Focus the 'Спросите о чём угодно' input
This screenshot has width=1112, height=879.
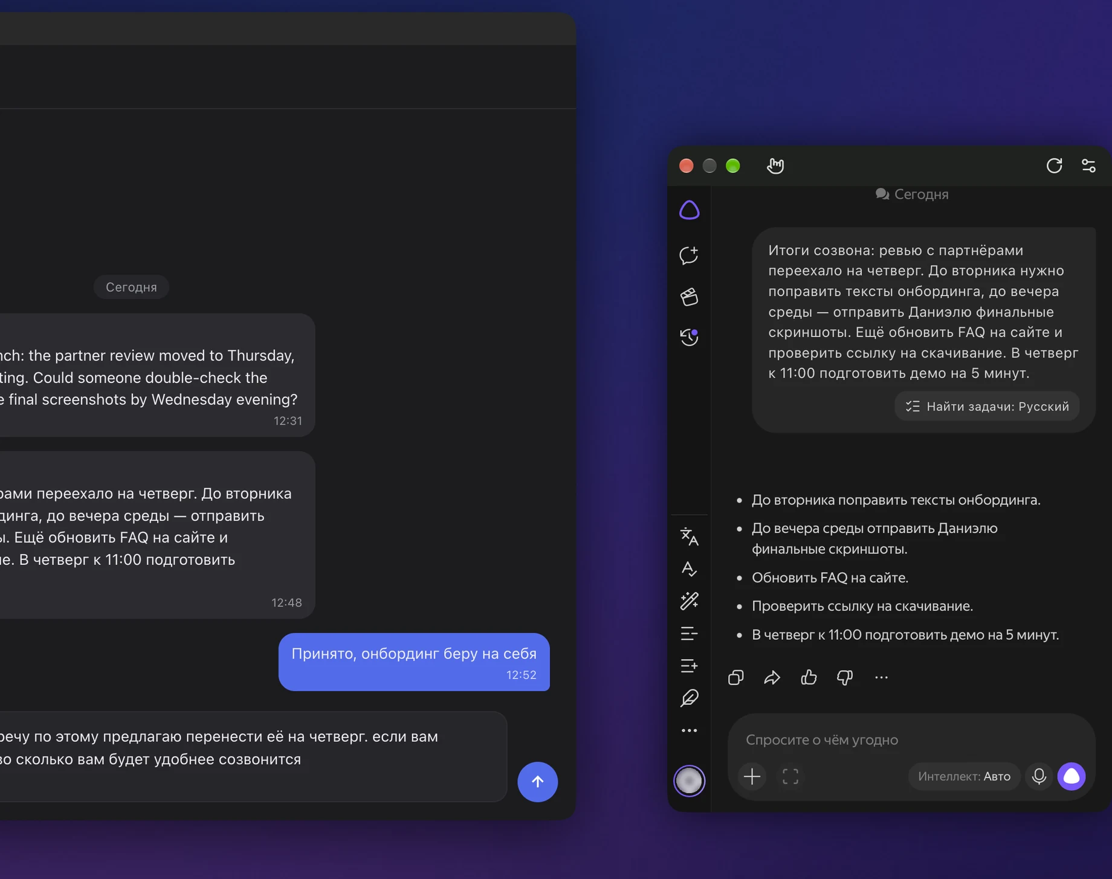pos(911,739)
